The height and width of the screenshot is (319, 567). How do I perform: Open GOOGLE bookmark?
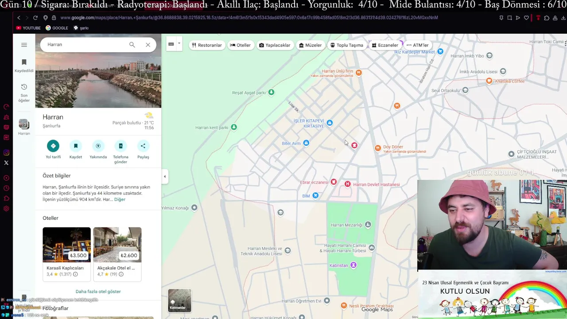tap(57, 28)
